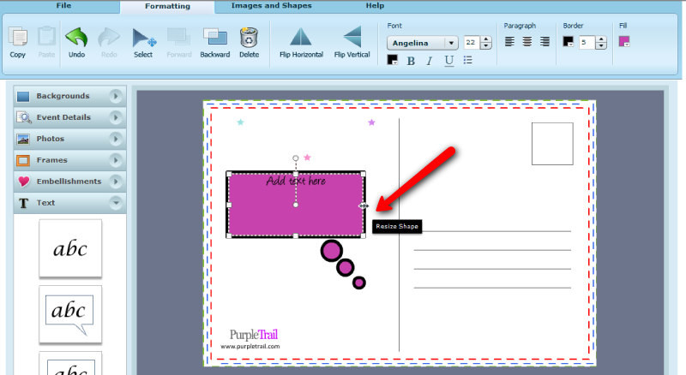Align paragraph text to the left
686x375 pixels.
[x=509, y=41]
